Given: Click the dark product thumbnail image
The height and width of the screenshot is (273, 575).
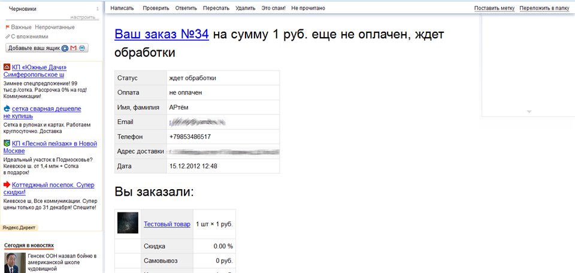Looking at the screenshot, I should coord(128,223).
